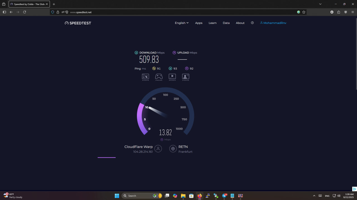Open the list all tabs dropdown
Viewport: 357px width, 200px height.
(x=320, y=4)
